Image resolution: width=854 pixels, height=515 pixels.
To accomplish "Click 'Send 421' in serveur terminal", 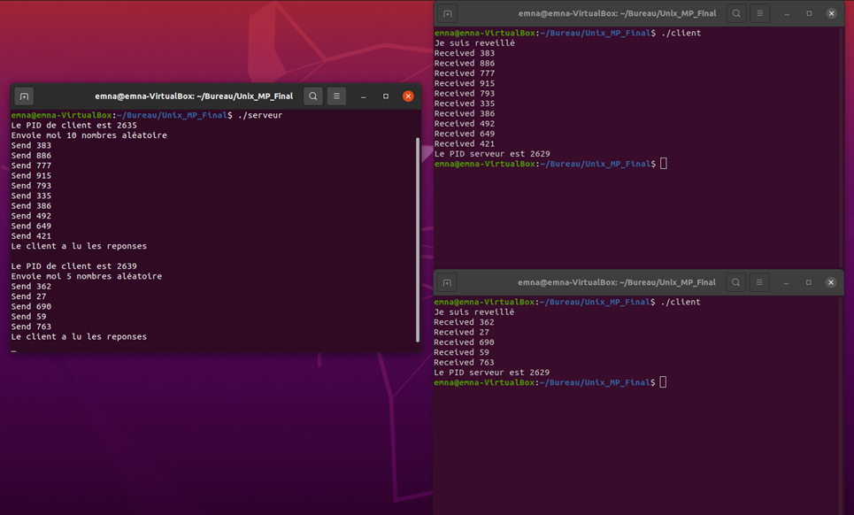I will pos(31,236).
